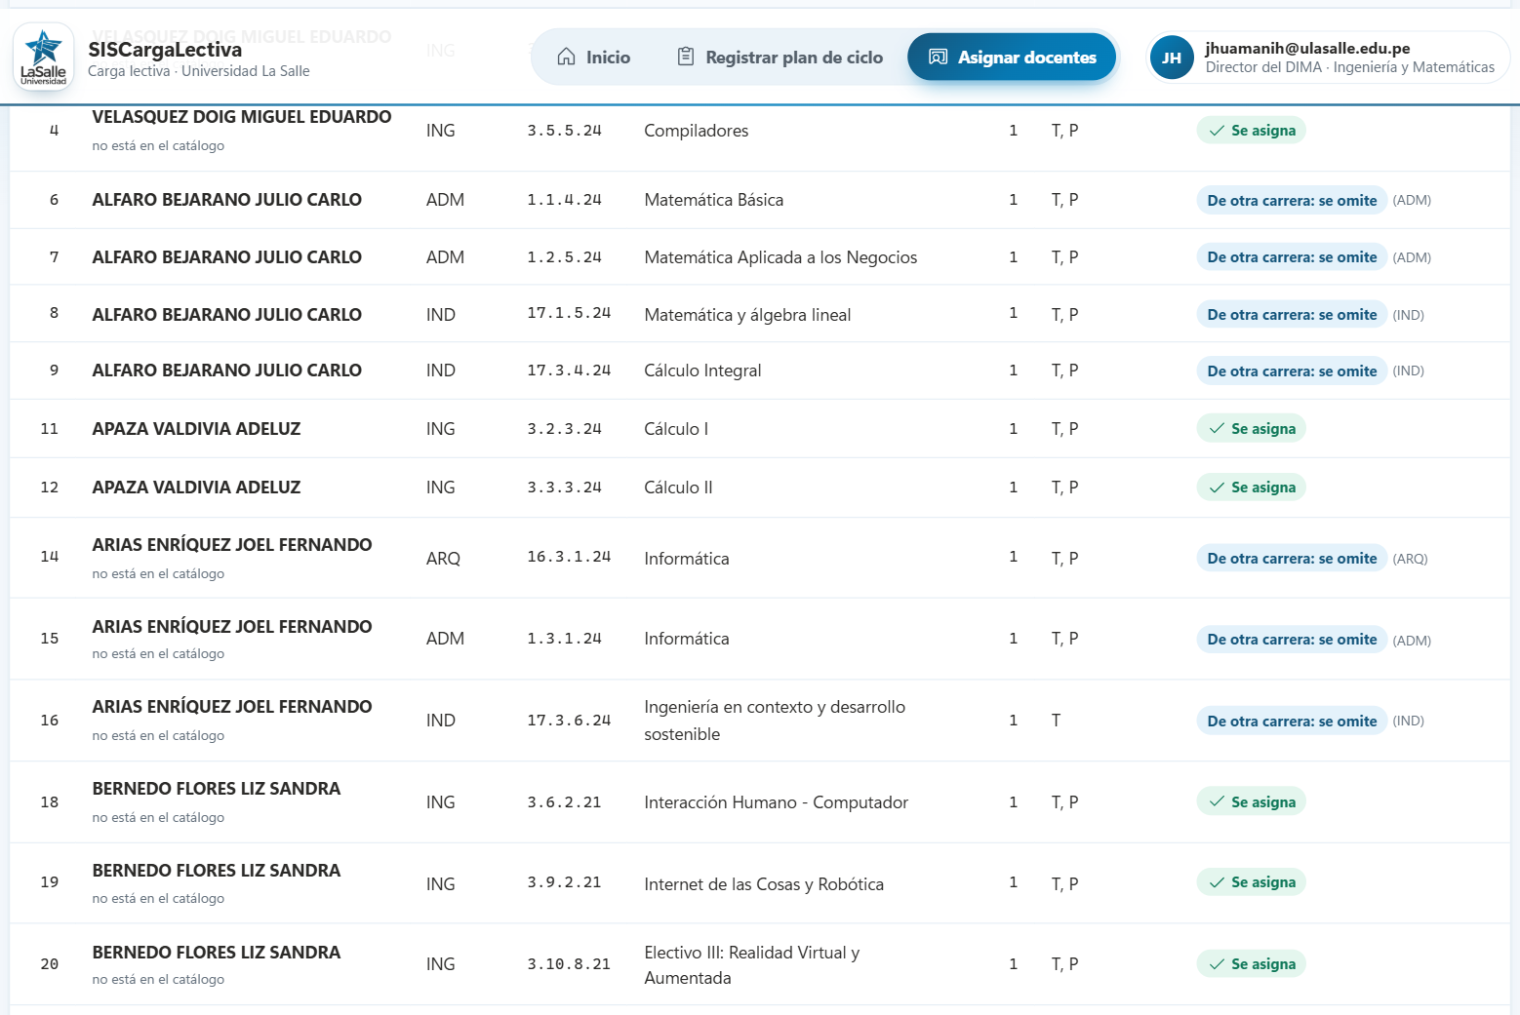This screenshot has height=1015, width=1520.
Task: Click course code 3.10.8.21
Action: (x=569, y=964)
